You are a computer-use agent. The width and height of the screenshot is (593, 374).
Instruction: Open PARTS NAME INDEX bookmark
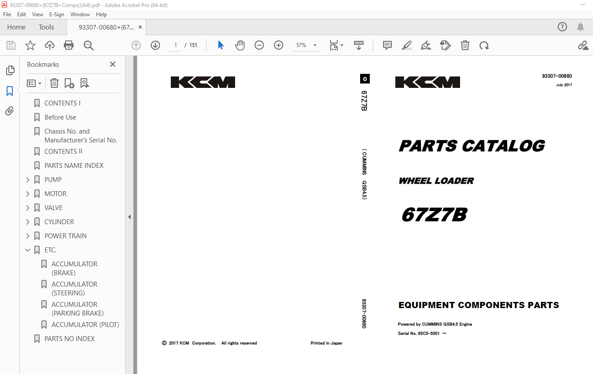pos(74,166)
